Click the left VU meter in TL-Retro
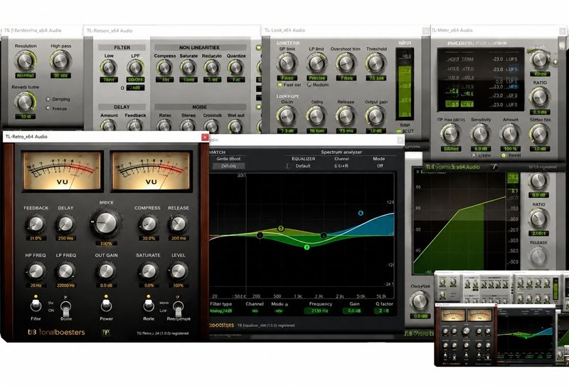Image resolution: width=569 pixels, height=386 pixels. pos(62,171)
